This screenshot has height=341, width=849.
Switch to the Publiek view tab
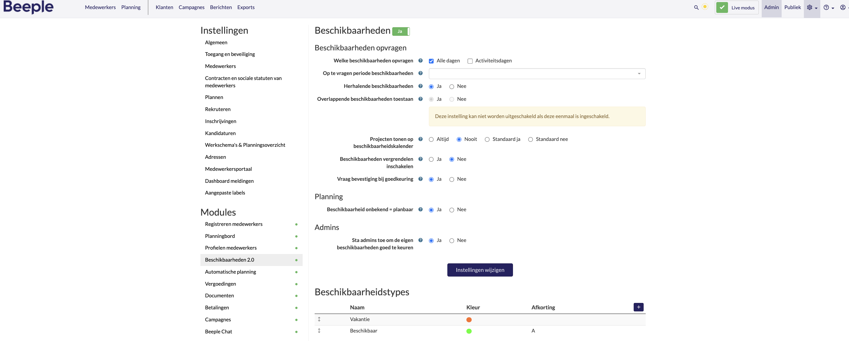click(792, 7)
